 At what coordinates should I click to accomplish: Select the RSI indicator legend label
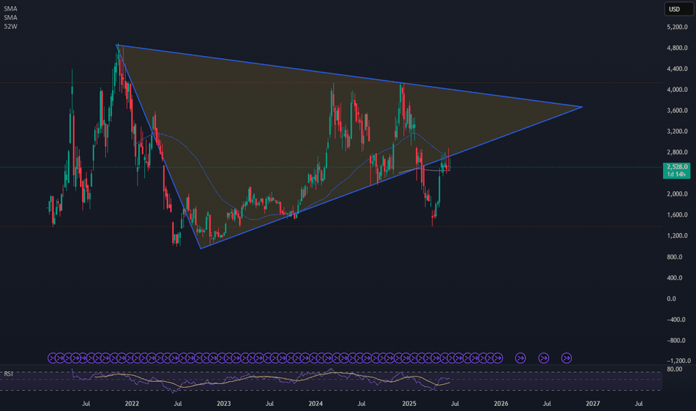[x=8, y=374]
